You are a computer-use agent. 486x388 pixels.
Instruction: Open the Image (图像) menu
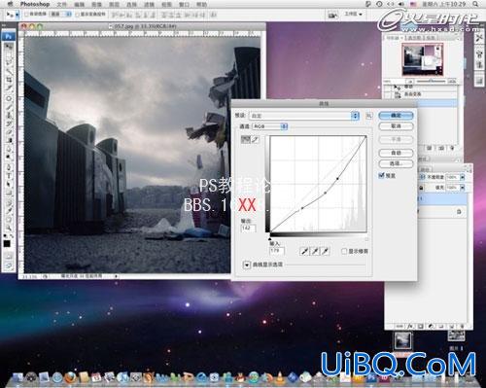96,4
